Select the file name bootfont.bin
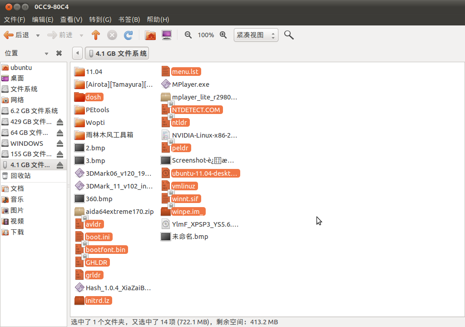This screenshot has width=465, height=327. point(105,249)
